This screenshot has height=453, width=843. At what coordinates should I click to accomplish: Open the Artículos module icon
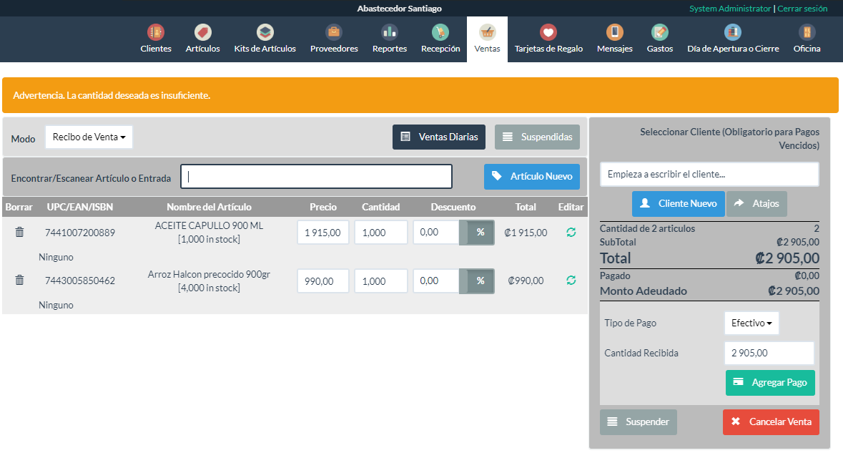[x=202, y=33]
